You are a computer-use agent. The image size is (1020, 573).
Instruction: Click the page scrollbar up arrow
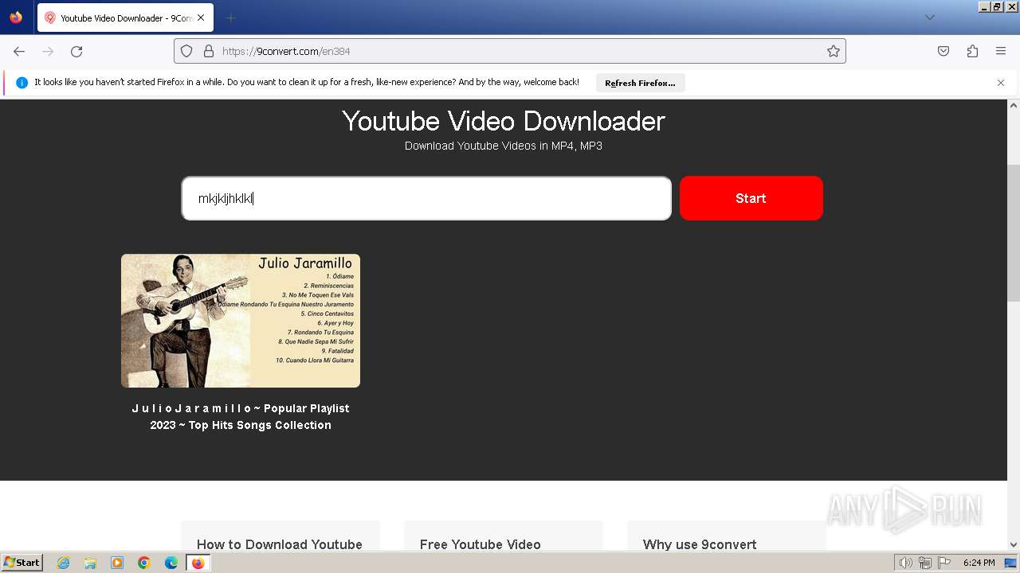(x=1014, y=105)
